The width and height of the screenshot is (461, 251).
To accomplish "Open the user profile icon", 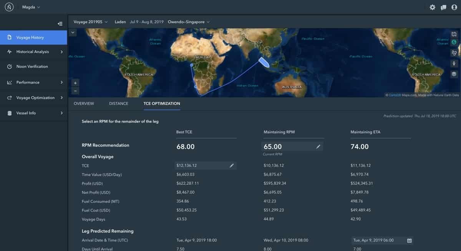I will click(x=454, y=7).
